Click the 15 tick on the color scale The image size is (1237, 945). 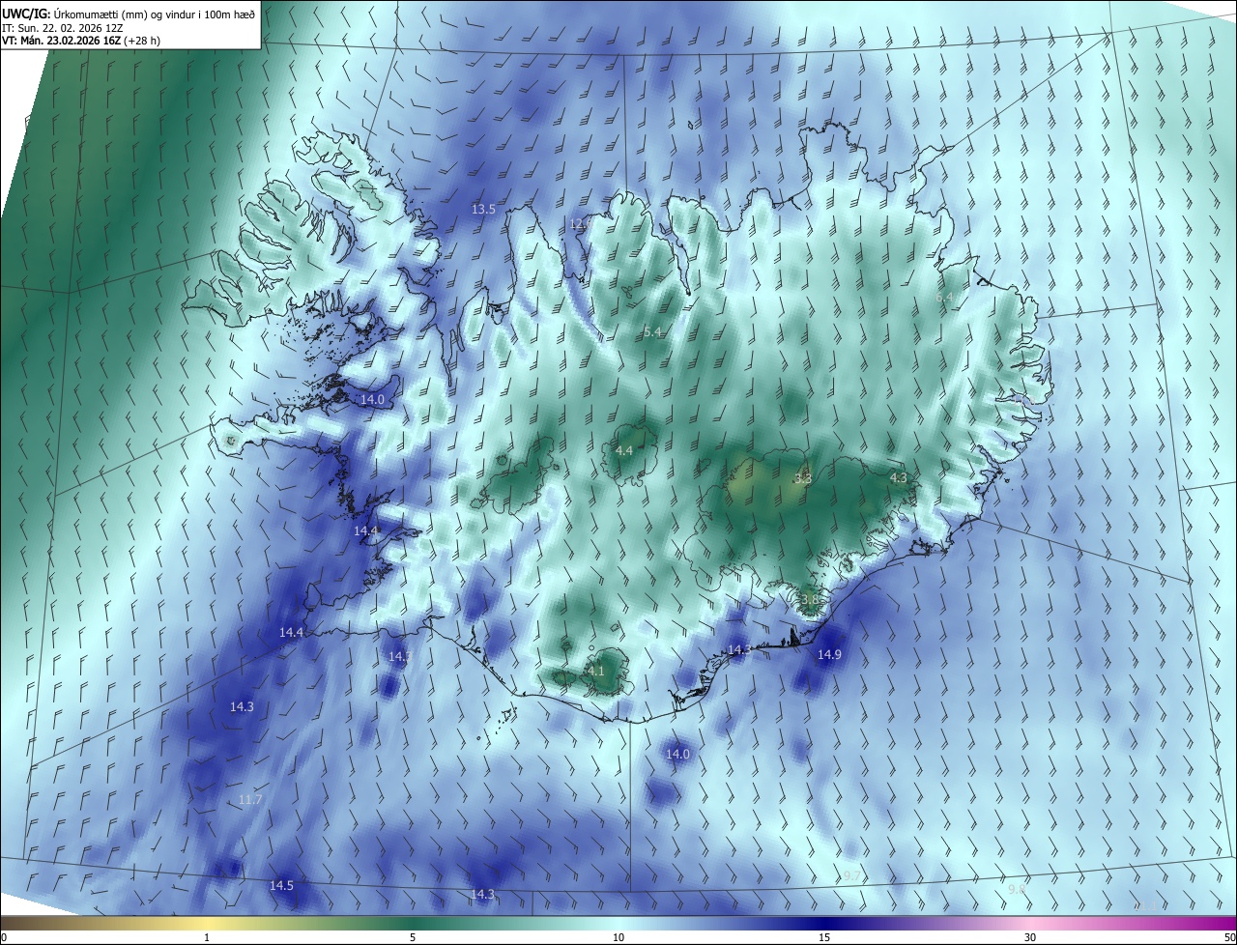(x=823, y=937)
